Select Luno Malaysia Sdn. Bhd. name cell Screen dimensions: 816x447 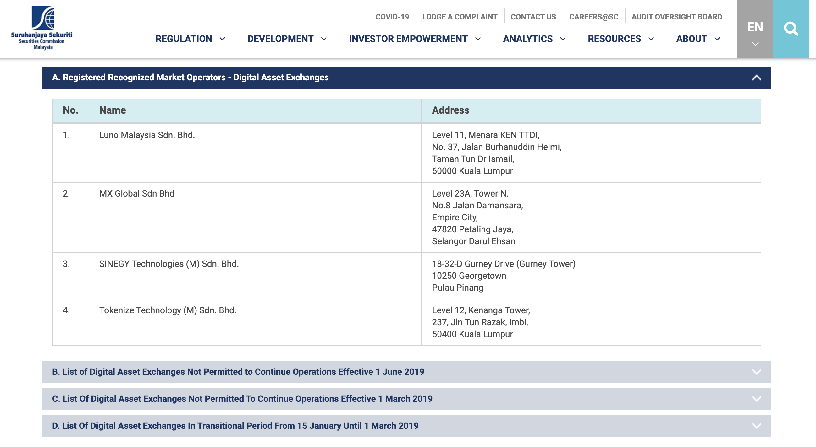tap(255, 153)
